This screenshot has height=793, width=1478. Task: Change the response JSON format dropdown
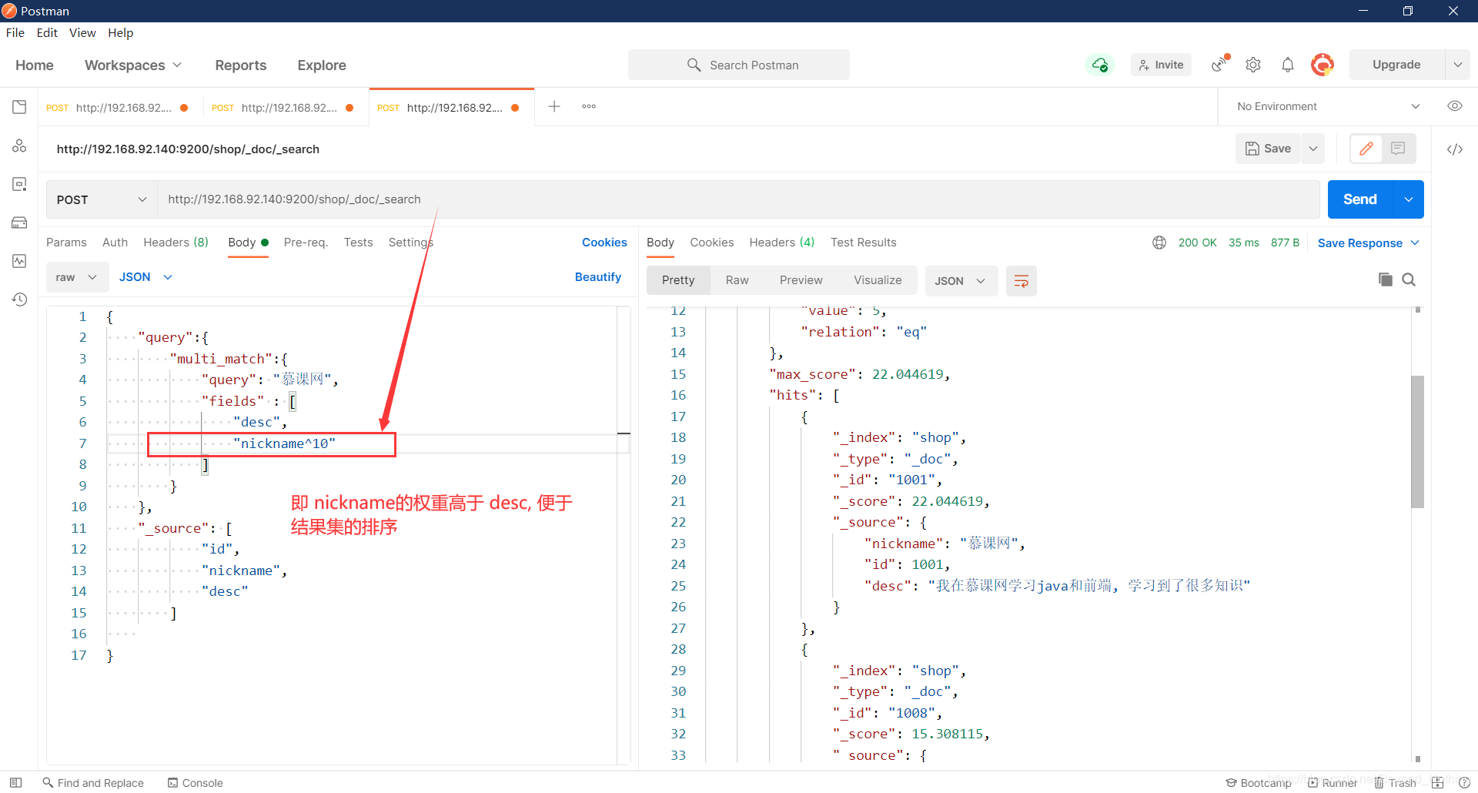point(961,281)
